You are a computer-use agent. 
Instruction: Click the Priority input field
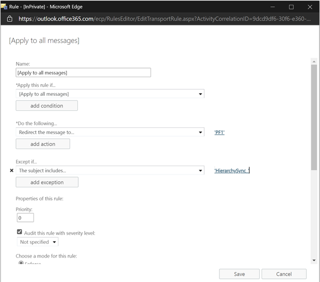pos(25,218)
